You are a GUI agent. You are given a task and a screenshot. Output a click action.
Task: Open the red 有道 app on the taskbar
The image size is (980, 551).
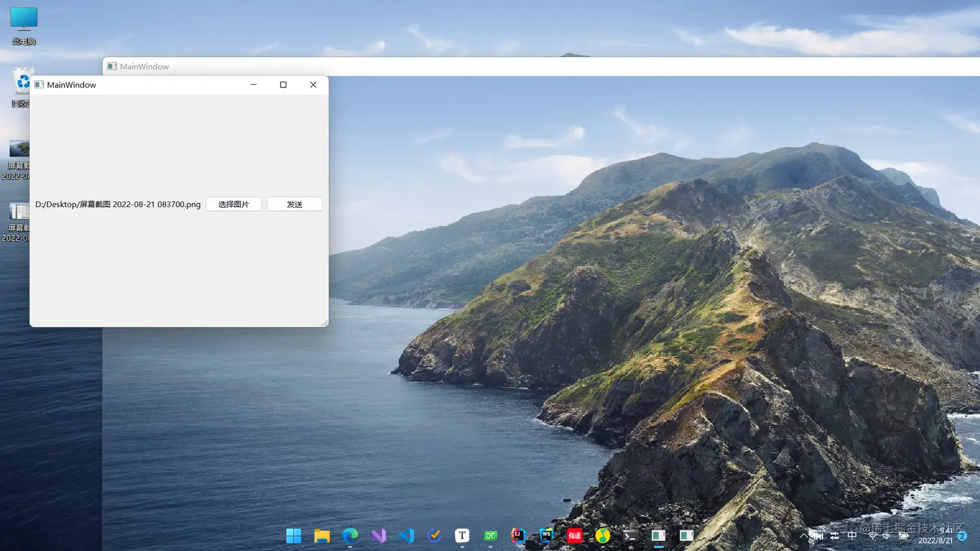[575, 535]
